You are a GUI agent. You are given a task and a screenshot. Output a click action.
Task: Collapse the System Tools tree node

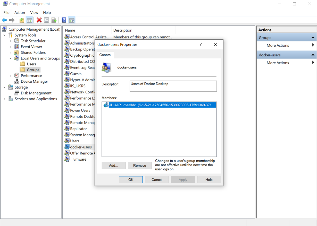point(4,35)
